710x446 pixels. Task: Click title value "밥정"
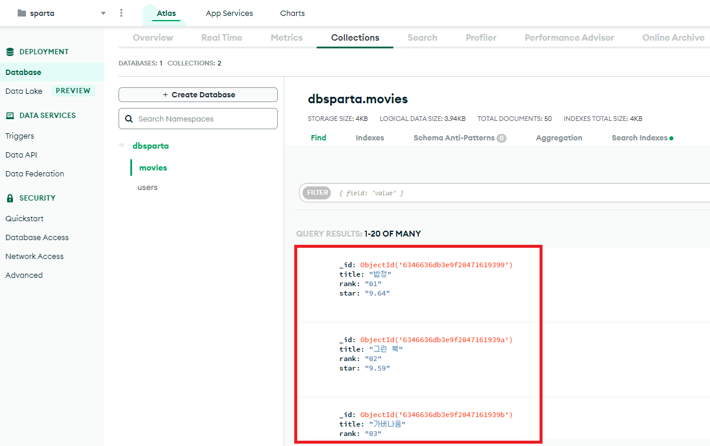coord(380,274)
